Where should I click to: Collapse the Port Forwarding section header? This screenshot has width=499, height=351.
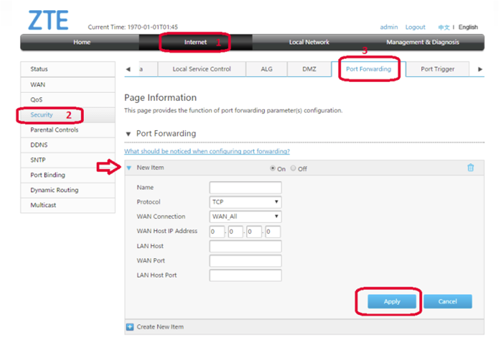click(129, 134)
